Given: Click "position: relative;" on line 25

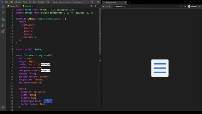Looking at the screenshot, I should point(30,83).
